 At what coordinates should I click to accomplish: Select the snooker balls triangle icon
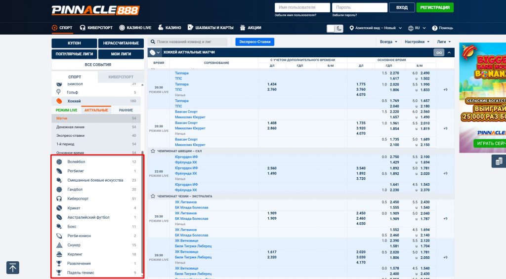tap(59, 245)
